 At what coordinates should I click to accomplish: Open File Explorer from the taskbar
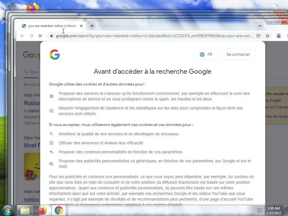[x=25, y=211]
